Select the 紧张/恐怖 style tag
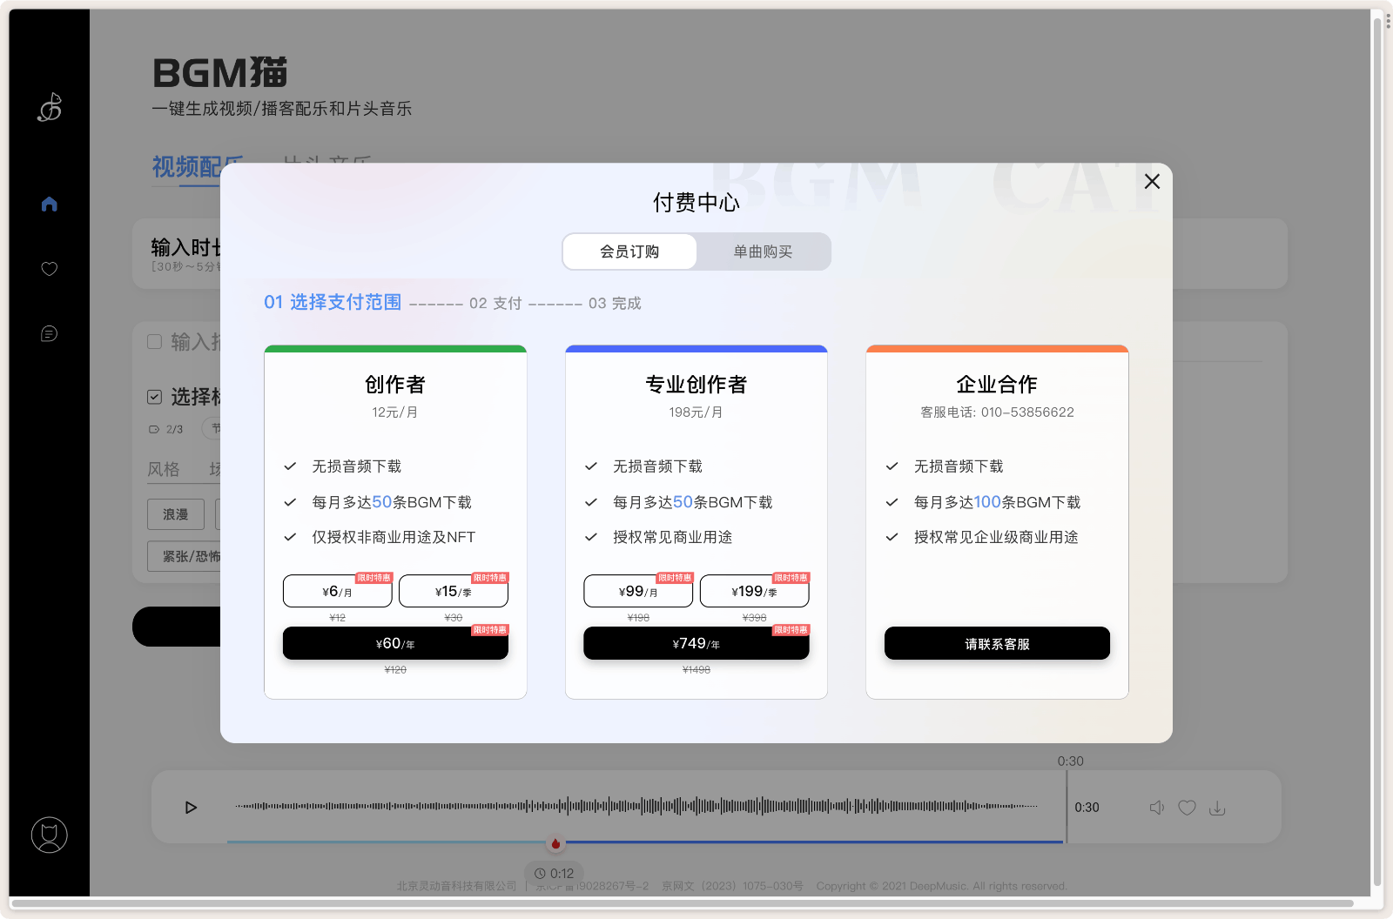This screenshot has height=919, width=1393. [185, 555]
